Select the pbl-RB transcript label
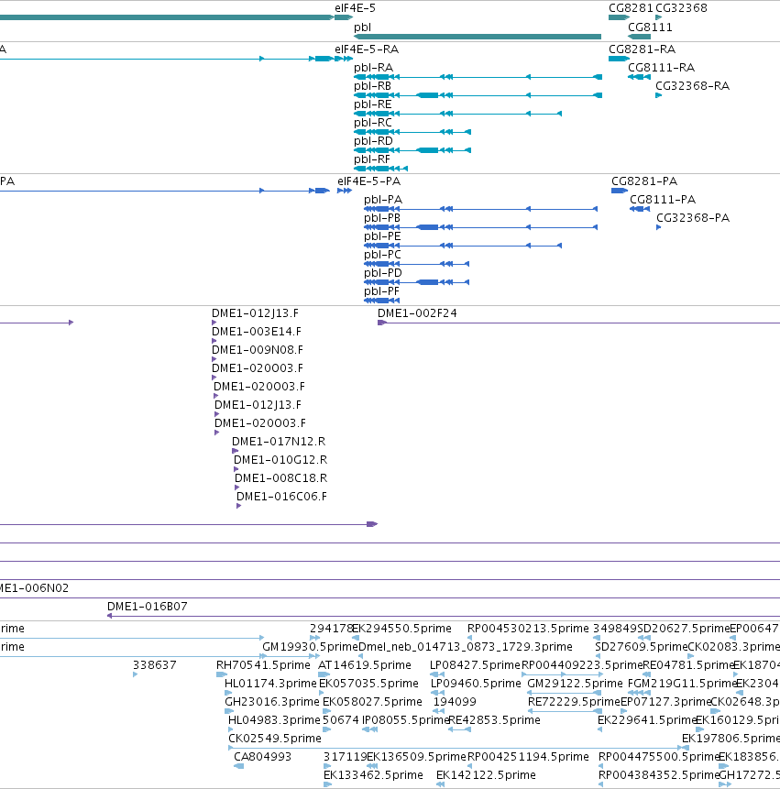The height and width of the screenshot is (789, 780). tap(372, 86)
